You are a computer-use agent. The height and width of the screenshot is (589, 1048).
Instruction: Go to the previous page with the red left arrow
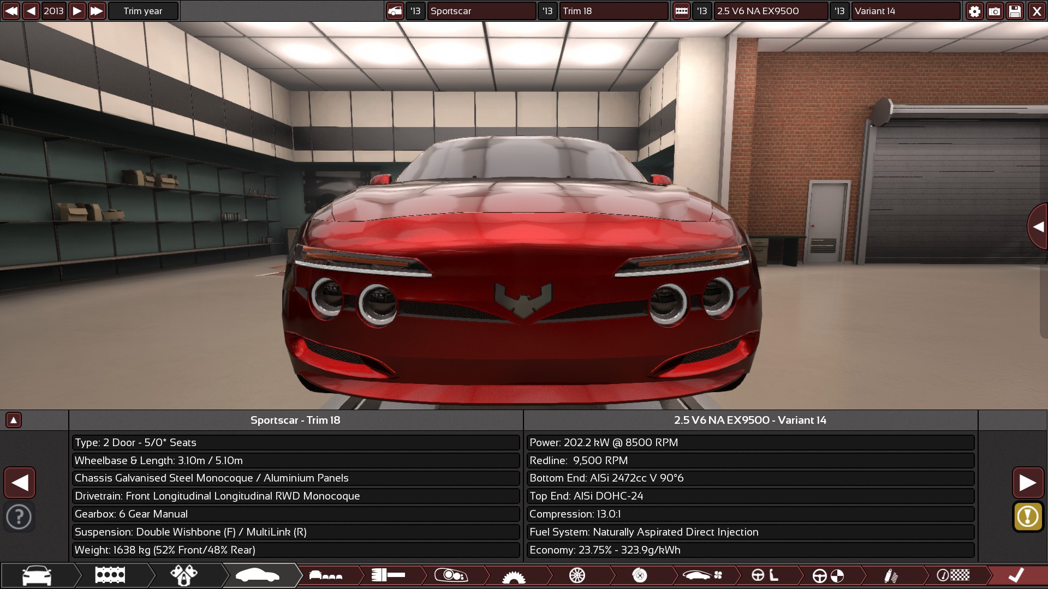pyautogui.click(x=20, y=483)
